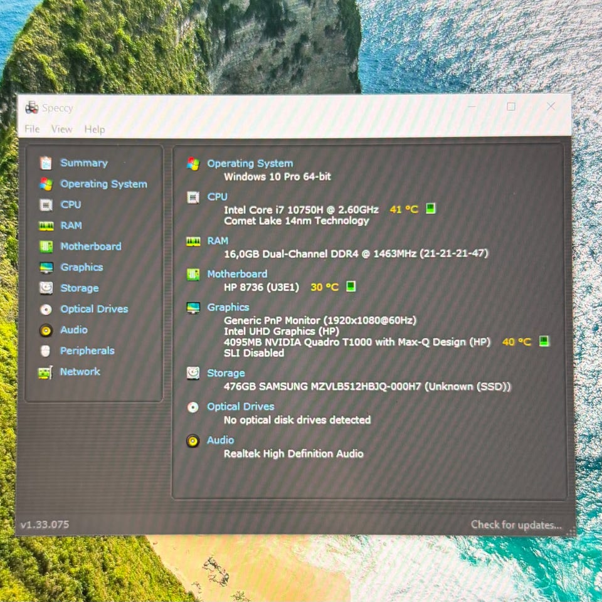Click CPU heading link in summary
The height and width of the screenshot is (602, 602).
tap(218, 197)
